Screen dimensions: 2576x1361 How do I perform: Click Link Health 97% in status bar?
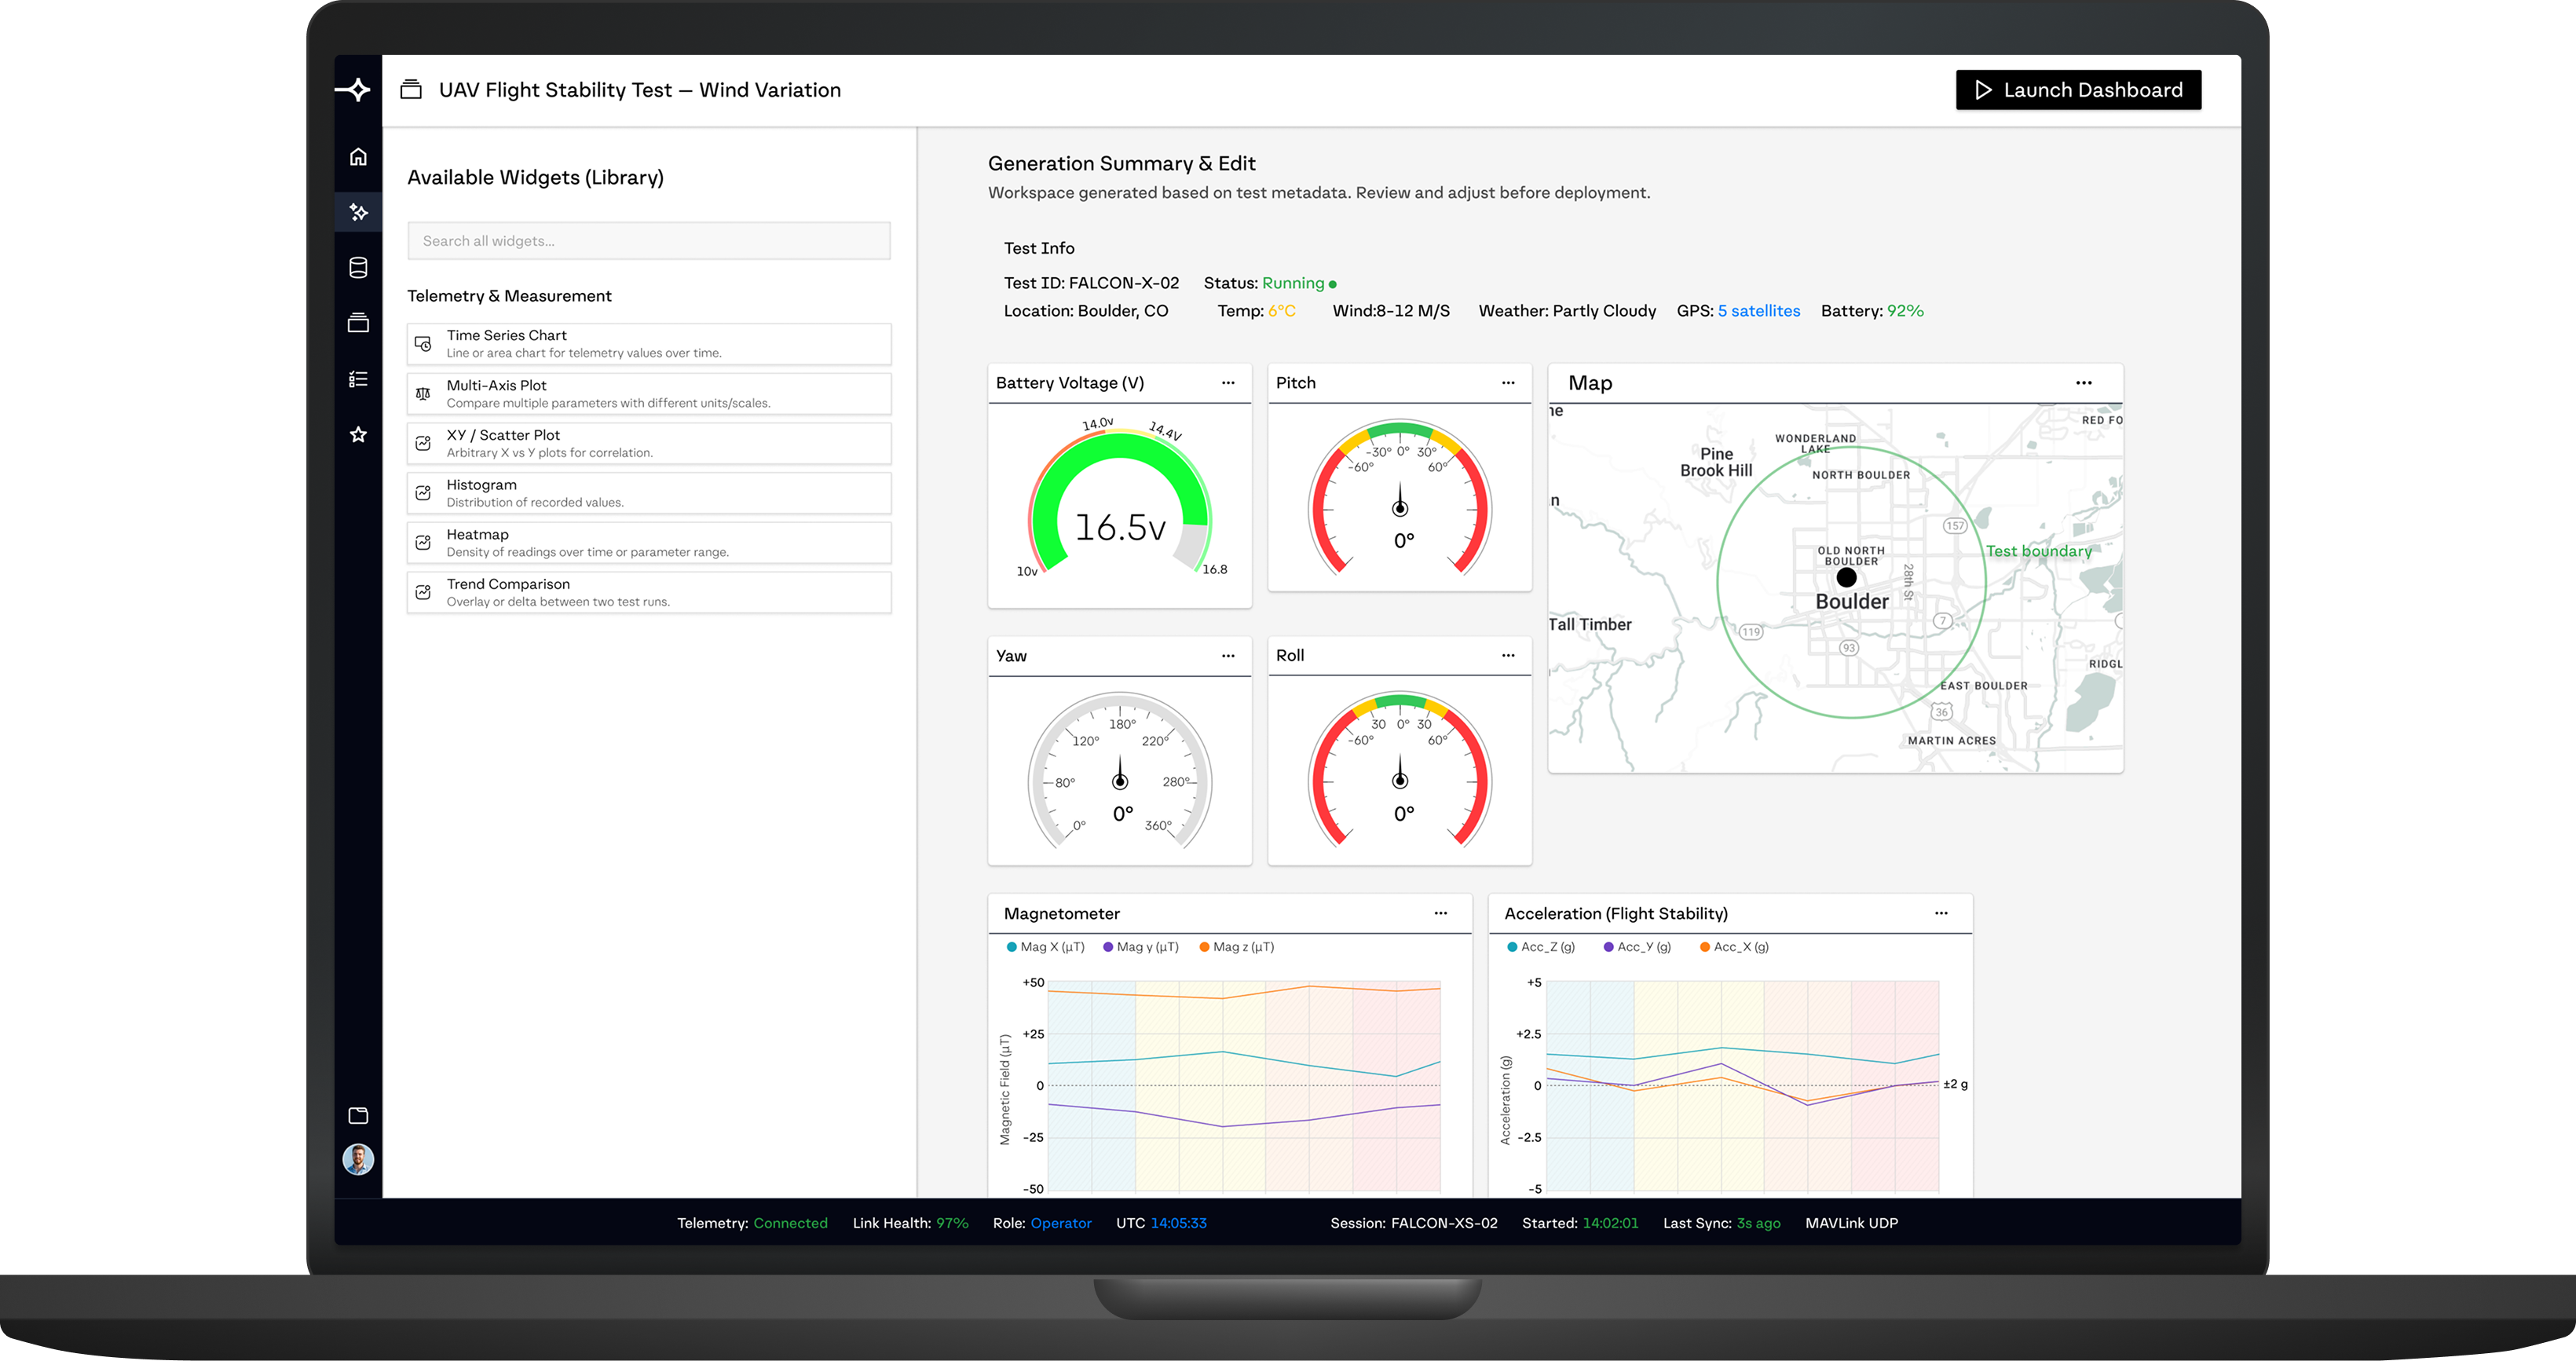[910, 1223]
